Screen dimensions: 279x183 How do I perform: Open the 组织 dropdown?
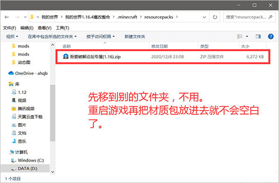click(12, 37)
